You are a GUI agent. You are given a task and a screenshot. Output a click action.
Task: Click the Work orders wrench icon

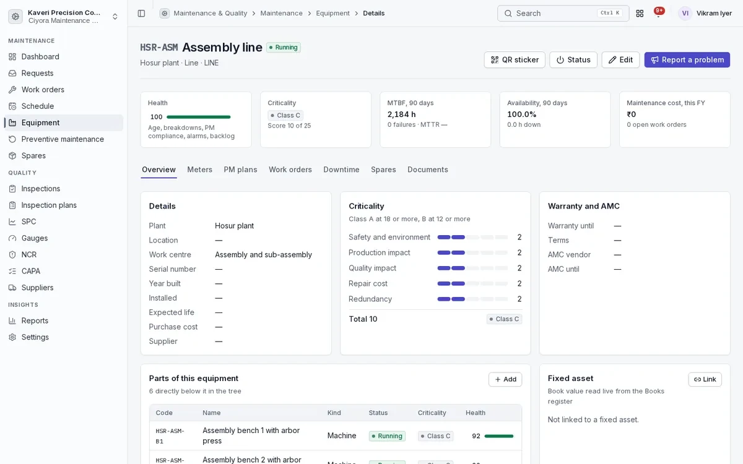12,90
